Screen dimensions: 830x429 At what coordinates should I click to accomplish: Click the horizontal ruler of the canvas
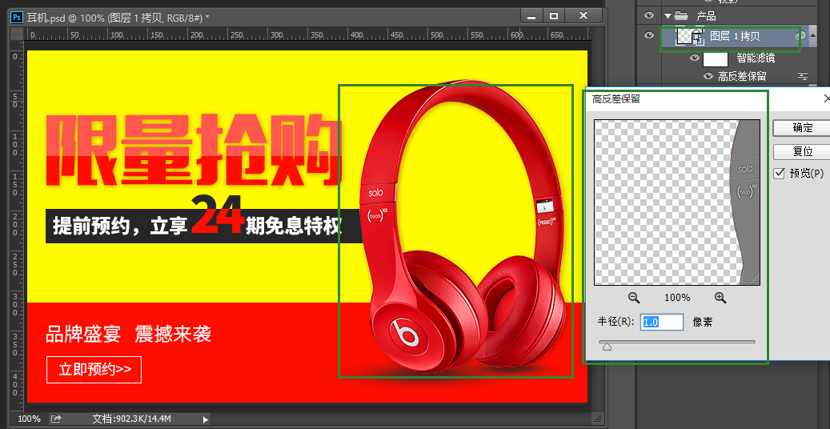309,35
